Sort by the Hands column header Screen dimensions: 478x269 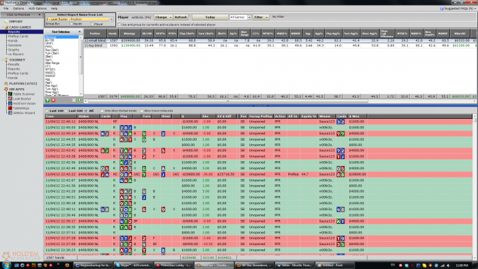[113, 33]
